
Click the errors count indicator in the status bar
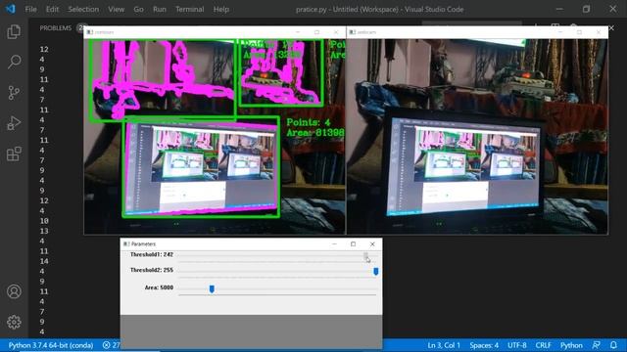[111, 345]
